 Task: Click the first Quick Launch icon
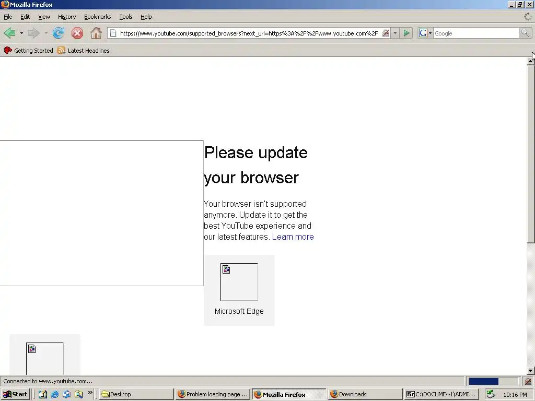pos(43,394)
